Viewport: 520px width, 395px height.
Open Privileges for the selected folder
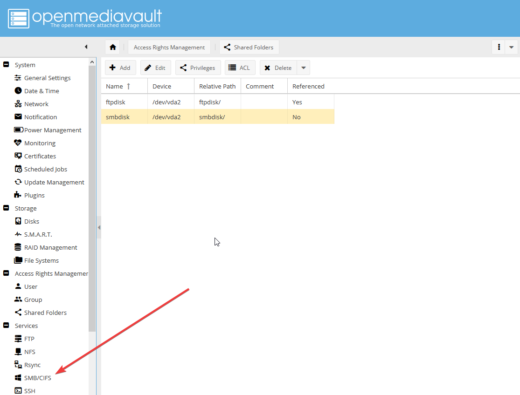click(198, 68)
